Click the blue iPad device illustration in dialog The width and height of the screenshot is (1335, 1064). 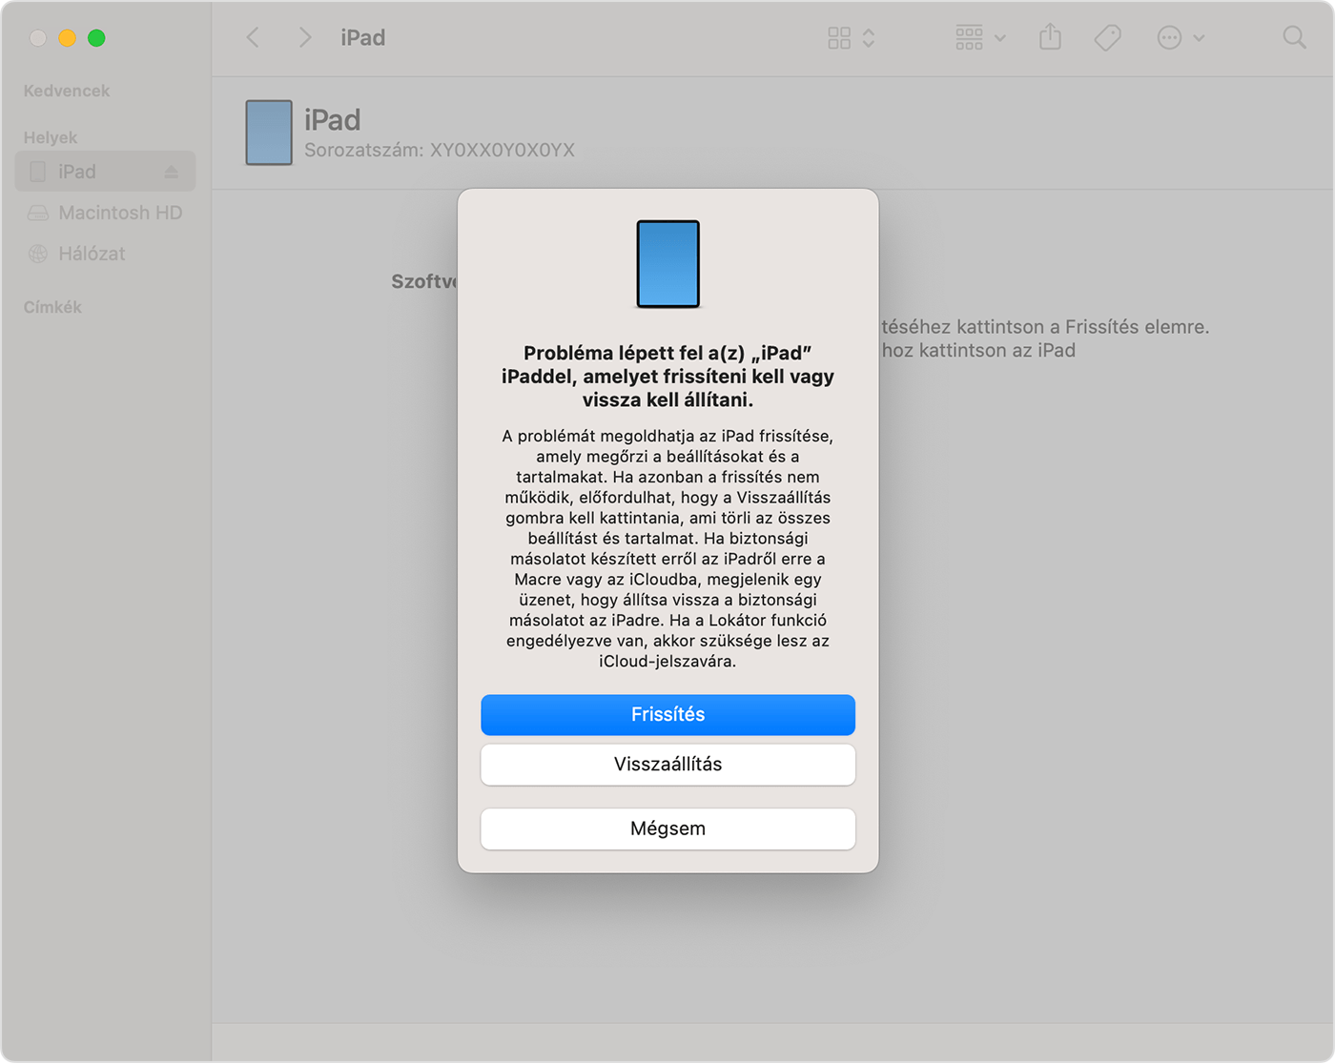coord(667,264)
